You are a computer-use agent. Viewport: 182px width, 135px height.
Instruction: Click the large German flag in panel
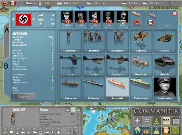23,19
